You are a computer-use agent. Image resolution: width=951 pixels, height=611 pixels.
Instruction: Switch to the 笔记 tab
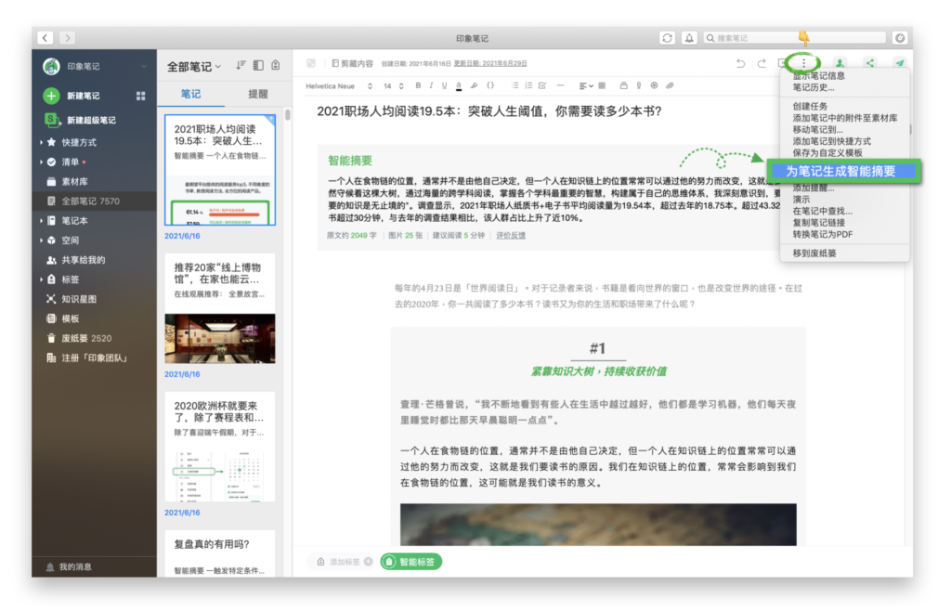(190, 94)
